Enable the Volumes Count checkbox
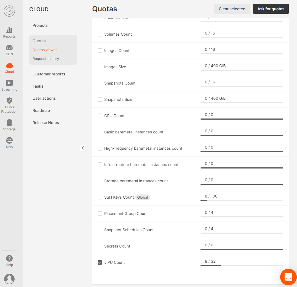The image size is (297, 287). [100, 34]
